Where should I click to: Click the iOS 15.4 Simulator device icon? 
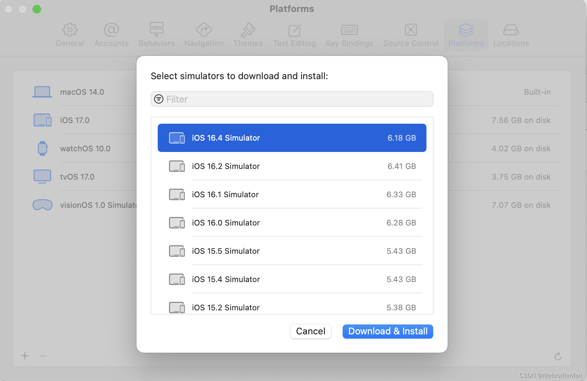coord(177,279)
